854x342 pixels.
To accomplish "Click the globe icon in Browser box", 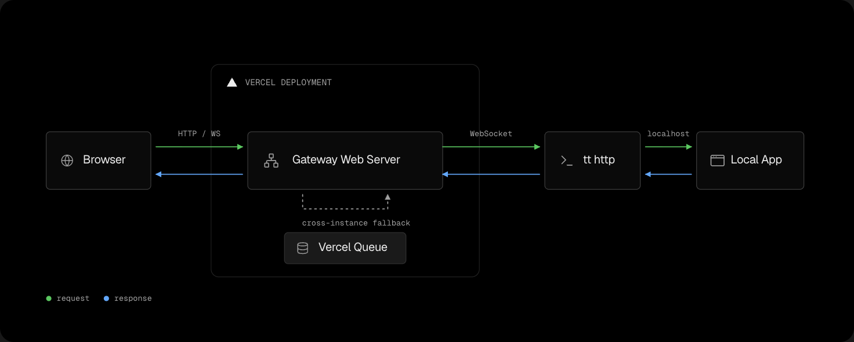I will pos(67,161).
